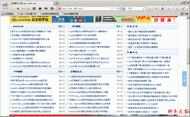
Task: Click the lightning bolt toolbar button
Action: 150,9
